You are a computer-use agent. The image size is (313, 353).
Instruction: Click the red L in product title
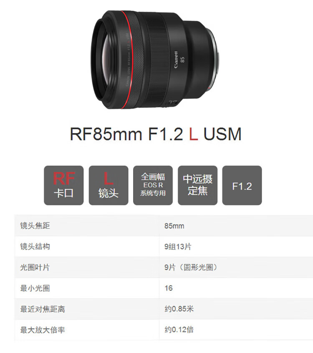coord(193,134)
